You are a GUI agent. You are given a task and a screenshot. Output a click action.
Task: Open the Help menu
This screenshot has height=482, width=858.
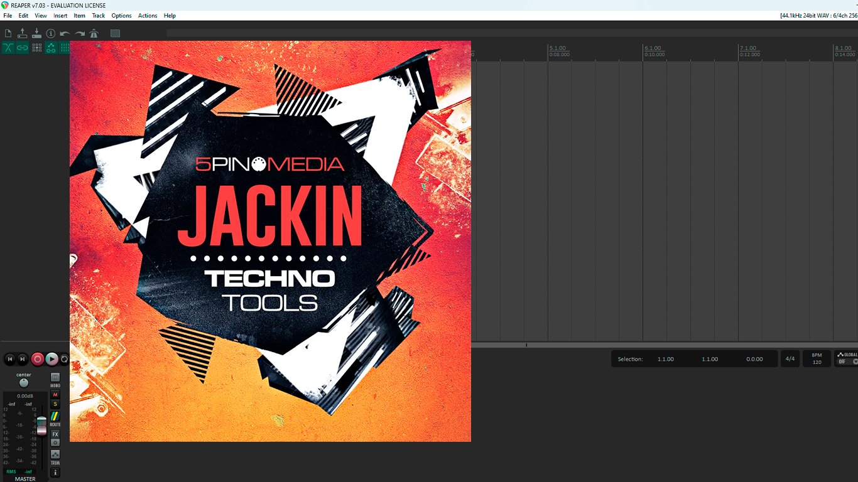170,16
